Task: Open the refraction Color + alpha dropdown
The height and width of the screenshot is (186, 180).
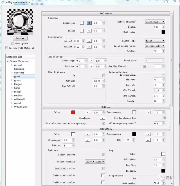Action: pyautogui.click(x=95, y=161)
